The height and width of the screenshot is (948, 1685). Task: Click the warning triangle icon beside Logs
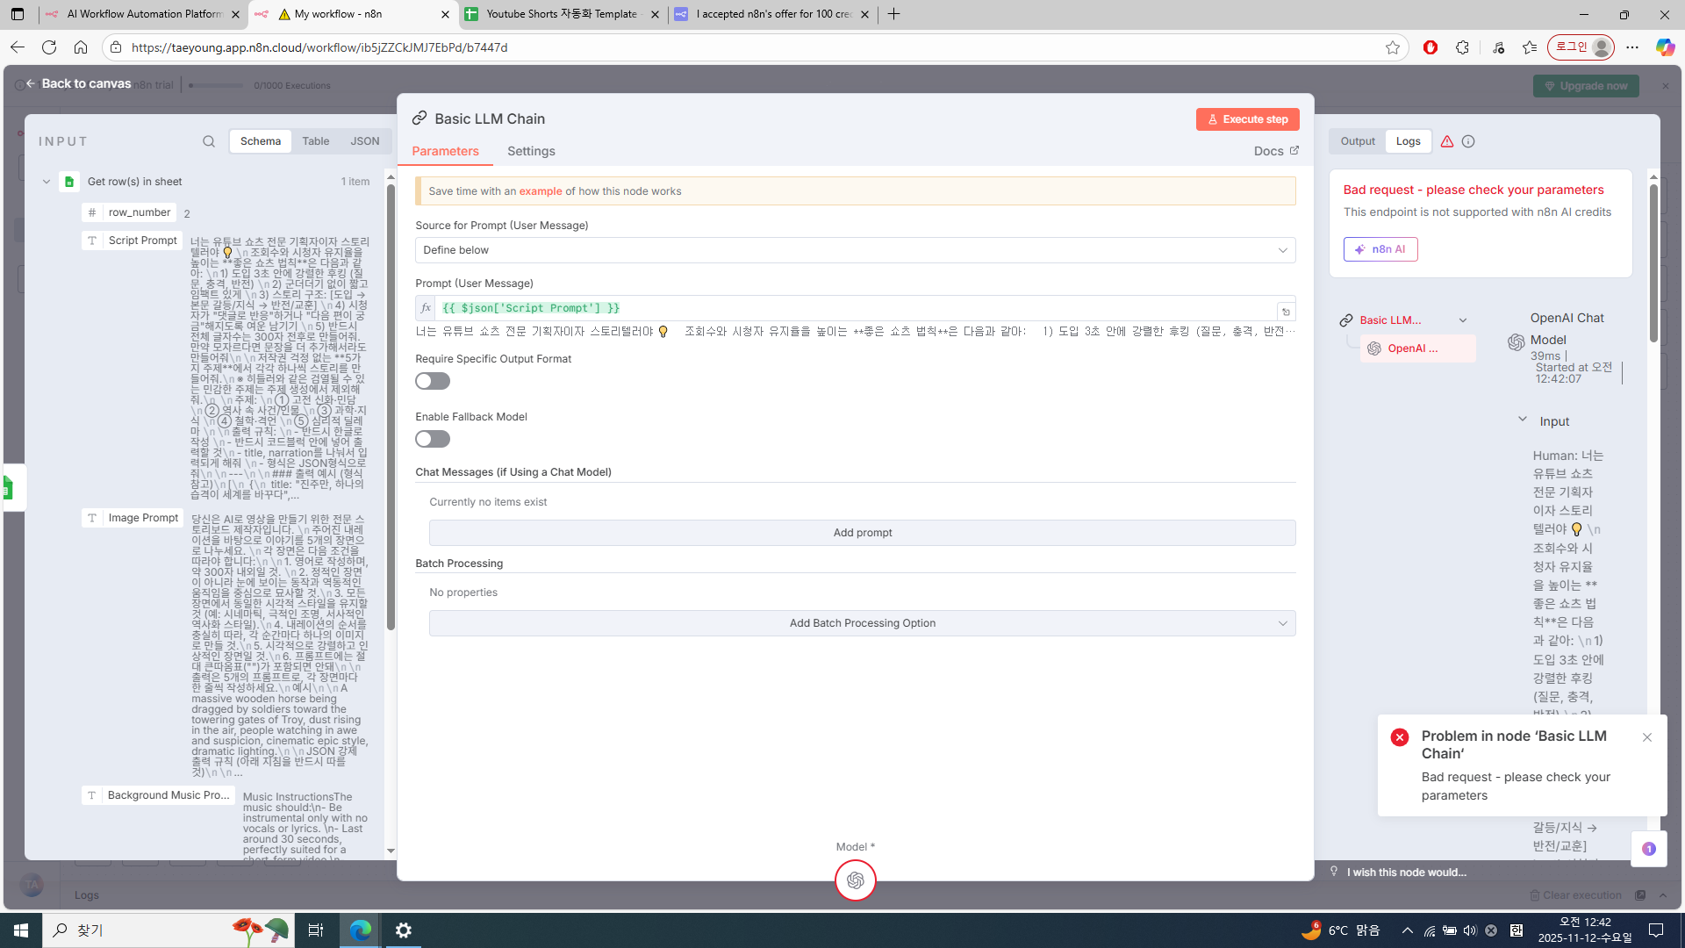(x=1447, y=141)
